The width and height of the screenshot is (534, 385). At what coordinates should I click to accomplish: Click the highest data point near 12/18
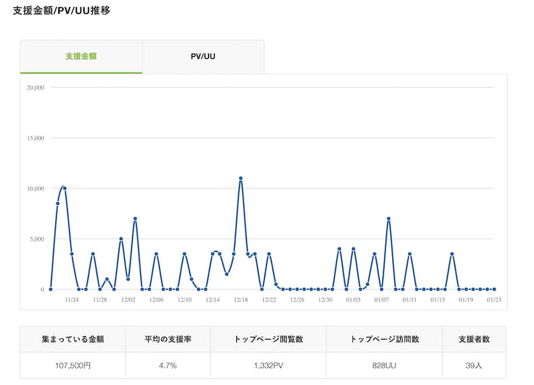coord(240,178)
